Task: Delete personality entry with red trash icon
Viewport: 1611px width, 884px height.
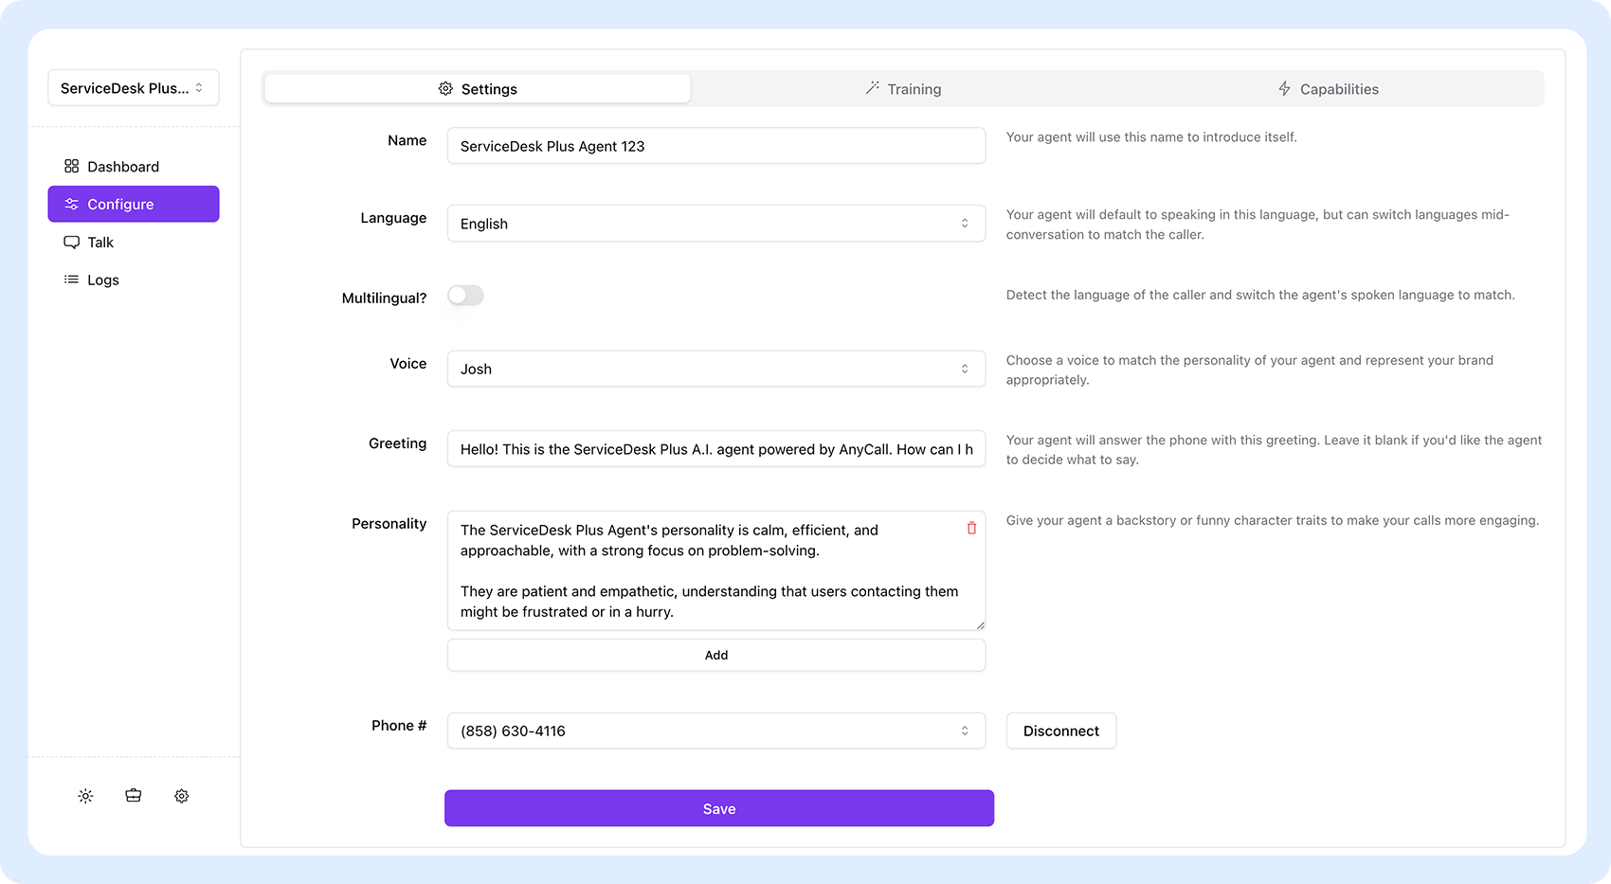Action: click(x=971, y=529)
